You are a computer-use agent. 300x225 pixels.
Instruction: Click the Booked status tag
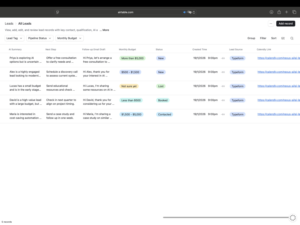tap(163, 100)
